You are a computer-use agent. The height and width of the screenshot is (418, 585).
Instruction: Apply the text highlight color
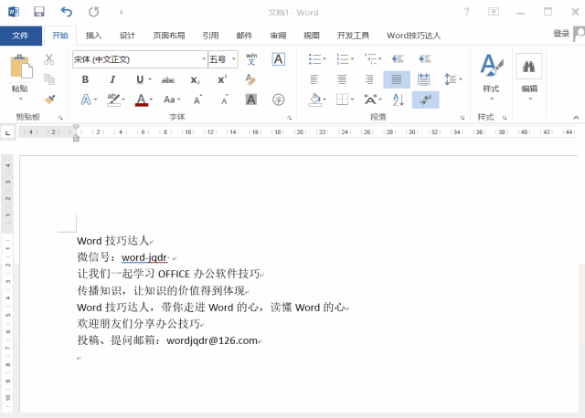click(113, 99)
